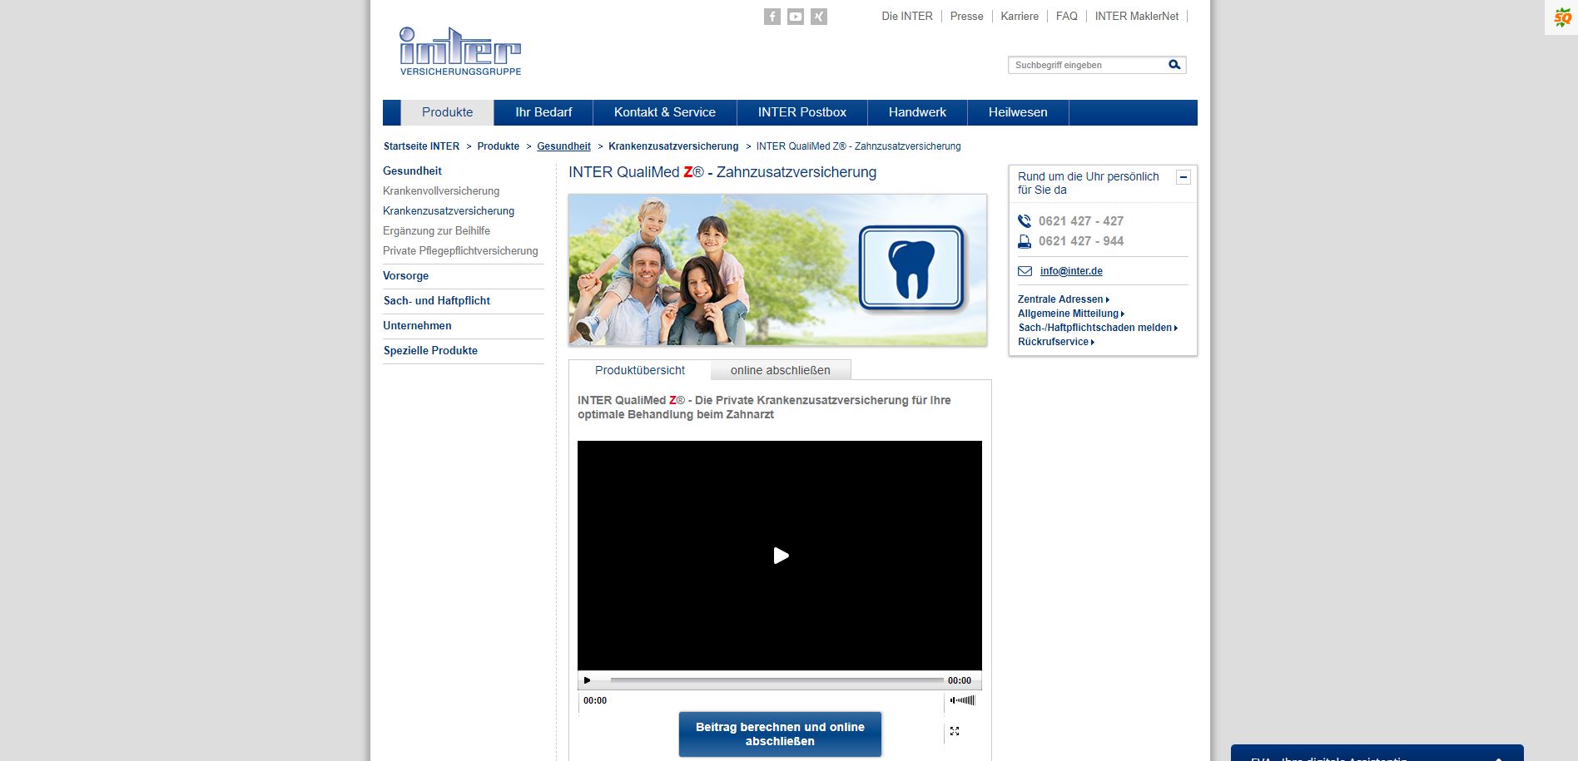Select the Produktübersicht tab
The height and width of the screenshot is (761, 1578).
[640, 370]
